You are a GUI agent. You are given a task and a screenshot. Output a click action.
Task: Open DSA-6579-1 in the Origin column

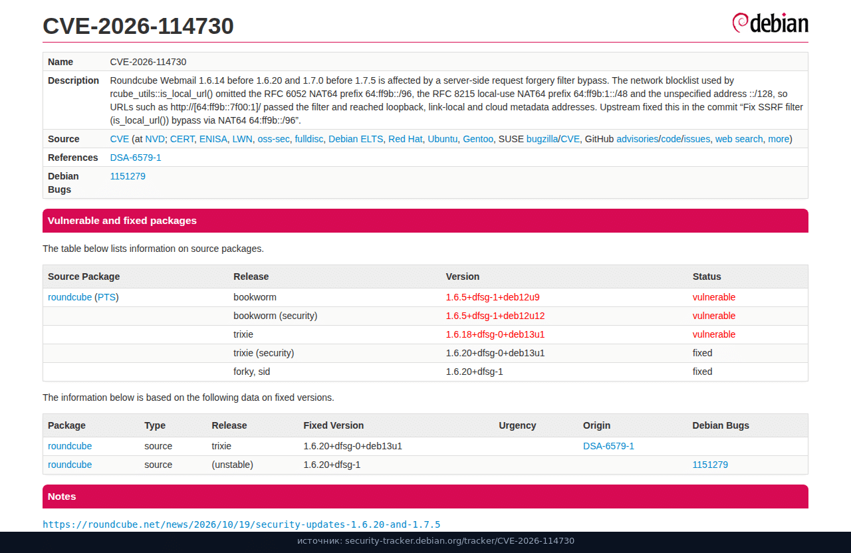pos(608,446)
